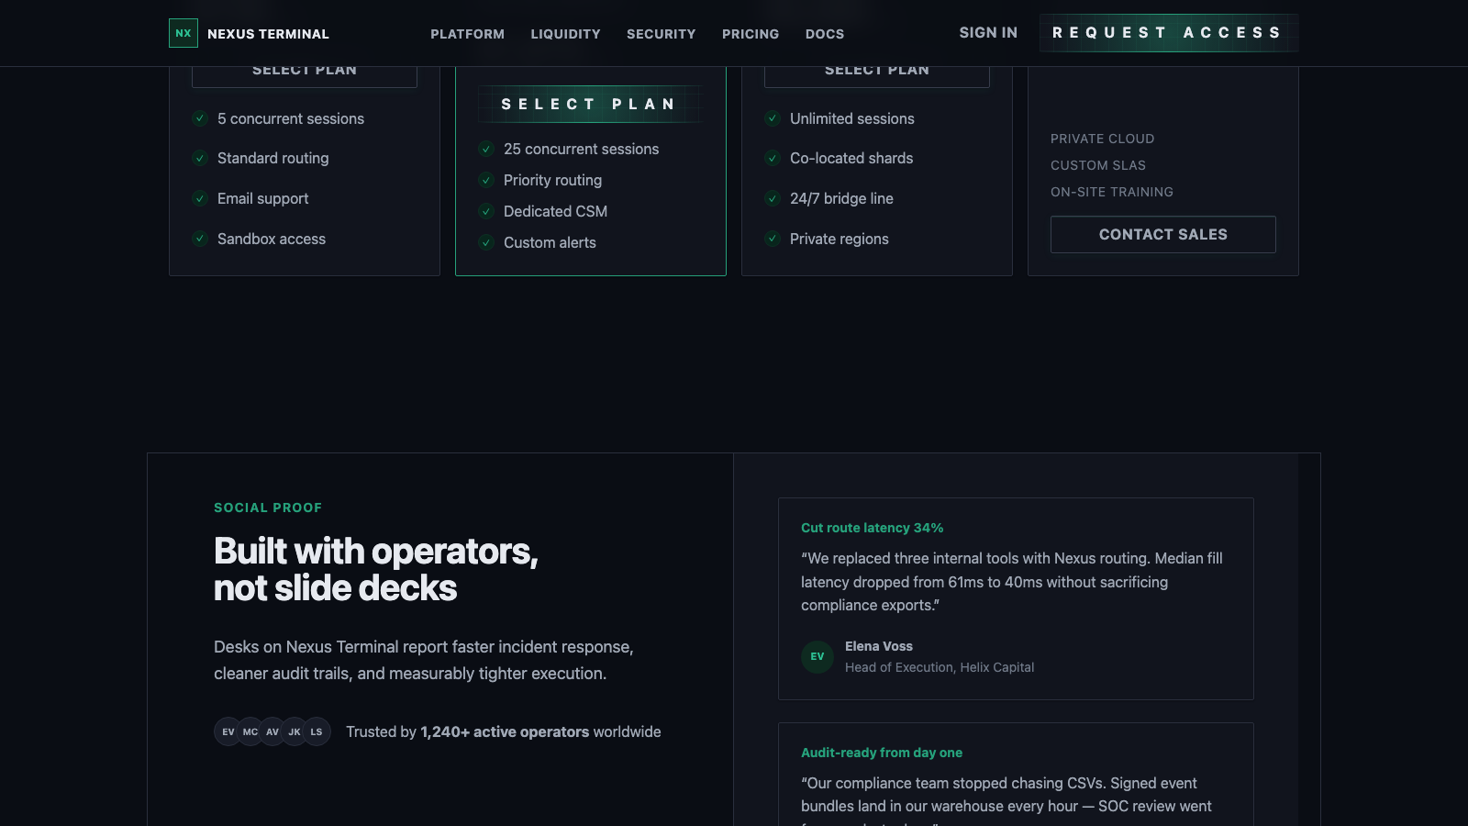This screenshot has width=1468, height=826.
Task: Click the 'Our compliance team stopped chasing CSVs' quote
Action: (1006, 799)
